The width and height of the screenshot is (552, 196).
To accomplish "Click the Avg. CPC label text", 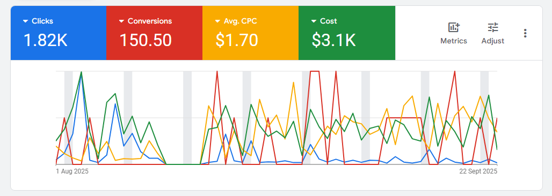I will click(241, 21).
